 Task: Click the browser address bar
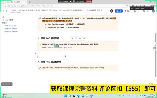(x=66, y=6)
